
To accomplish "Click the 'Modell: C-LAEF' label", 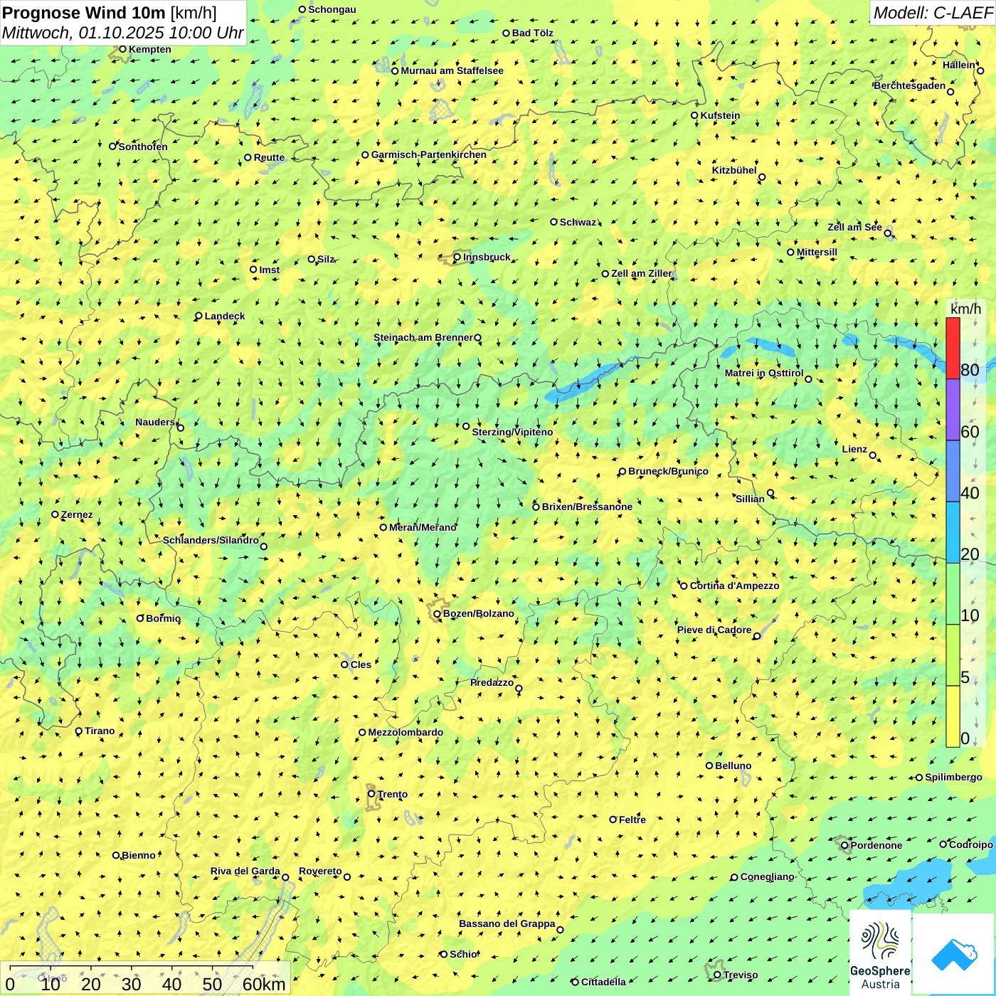I will (932, 13).
